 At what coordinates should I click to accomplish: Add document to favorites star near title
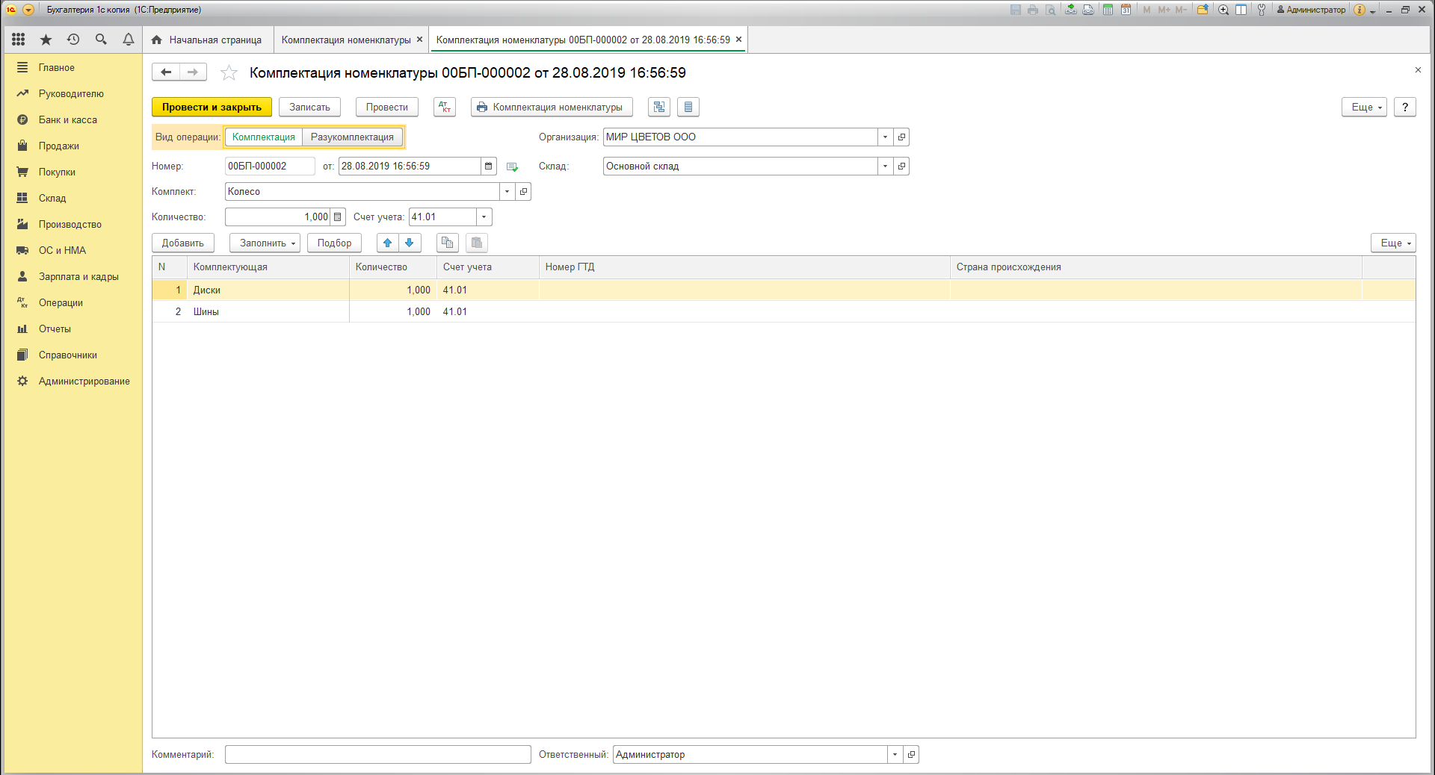pyautogui.click(x=229, y=72)
